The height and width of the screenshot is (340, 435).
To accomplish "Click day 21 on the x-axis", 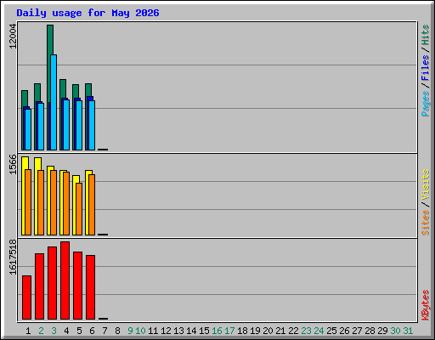I will coord(280,331).
